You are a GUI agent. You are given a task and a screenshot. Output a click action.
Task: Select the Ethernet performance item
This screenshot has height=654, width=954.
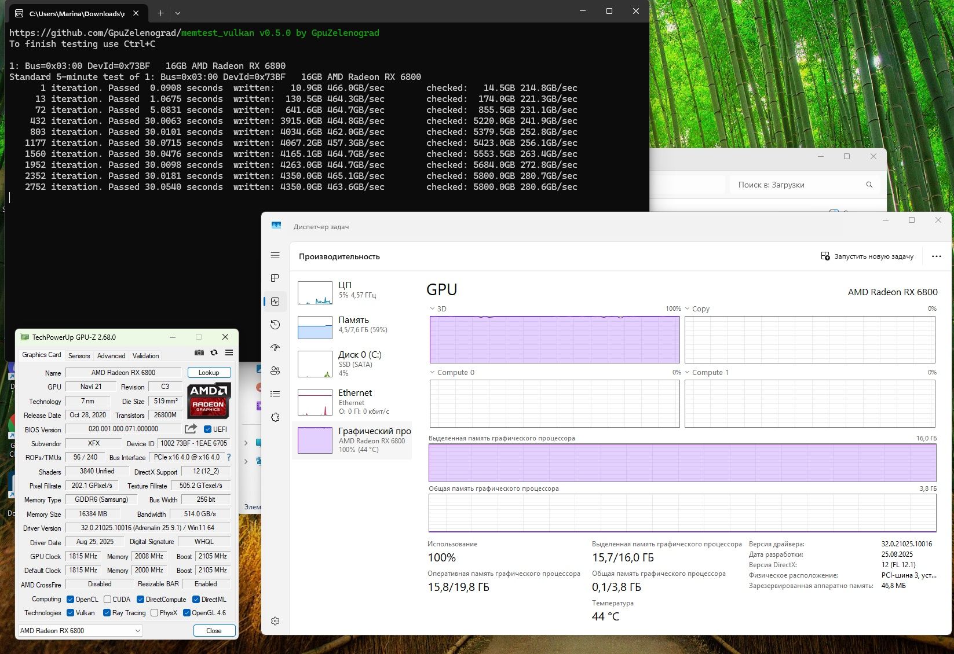tap(353, 402)
